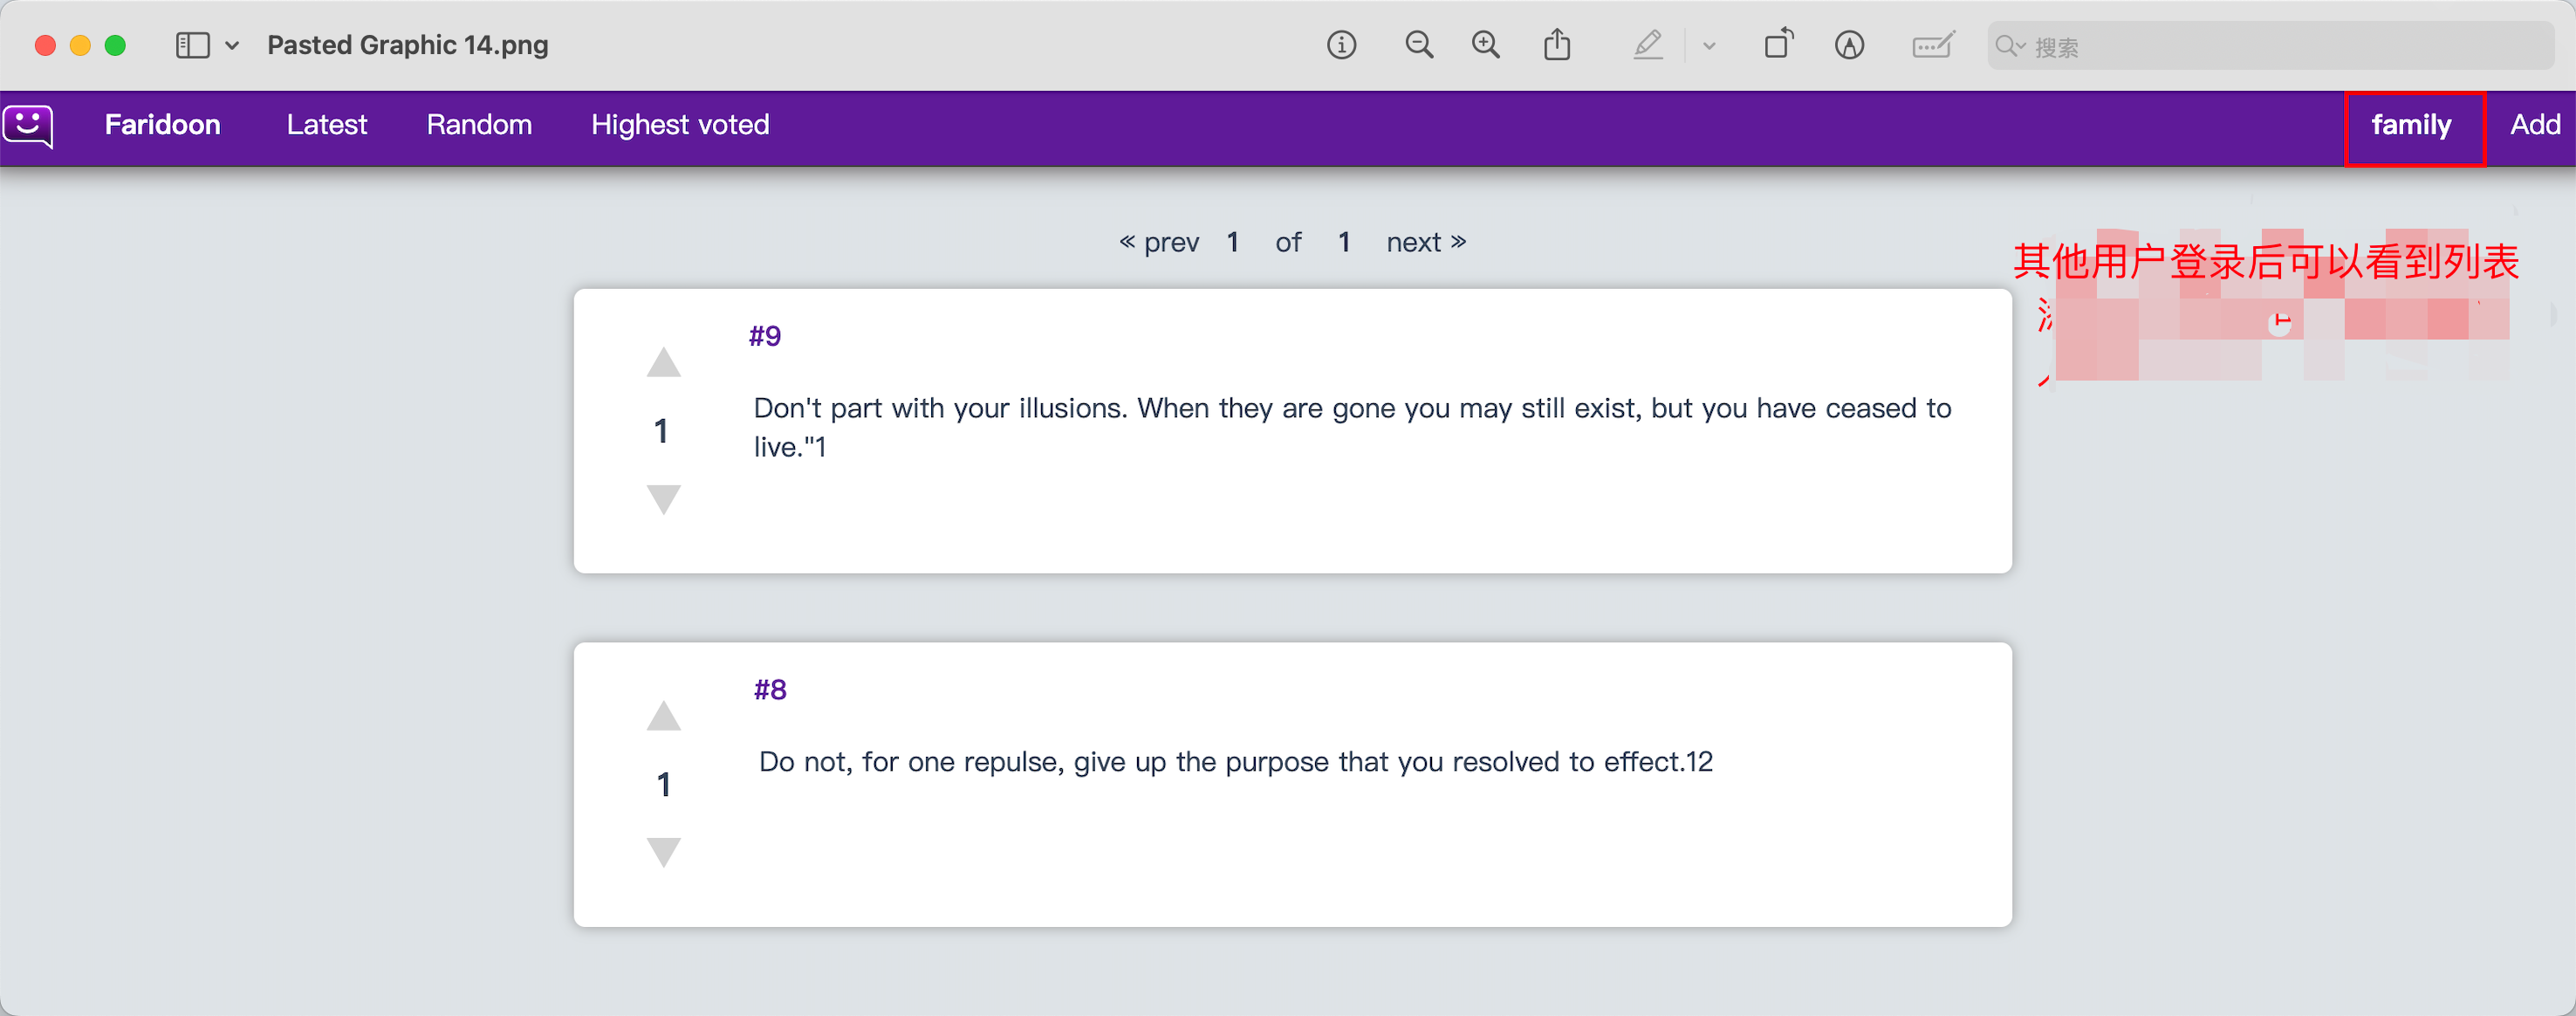The image size is (2576, 1016).
Task: Focus the Preview search field
Action: pyautogui.click(x=2270, y=46)
